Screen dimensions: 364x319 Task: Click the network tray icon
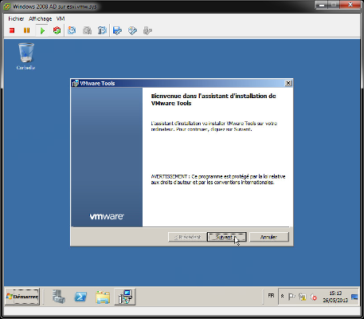coord(303,297)
